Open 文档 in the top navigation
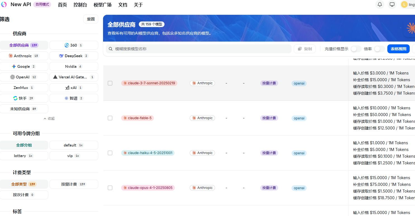Screen dimensions: 415x216 point(123,5)
